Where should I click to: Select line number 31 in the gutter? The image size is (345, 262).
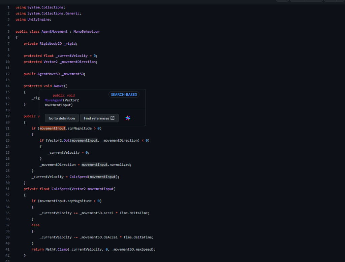(7, 189)
